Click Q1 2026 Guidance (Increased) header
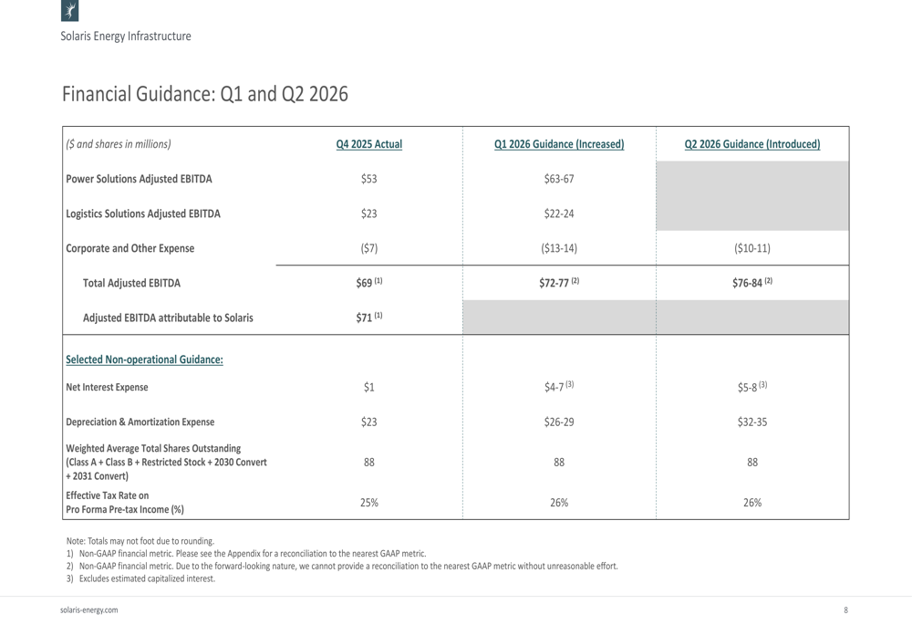The image size is (912, 625). tap(559, 144)
